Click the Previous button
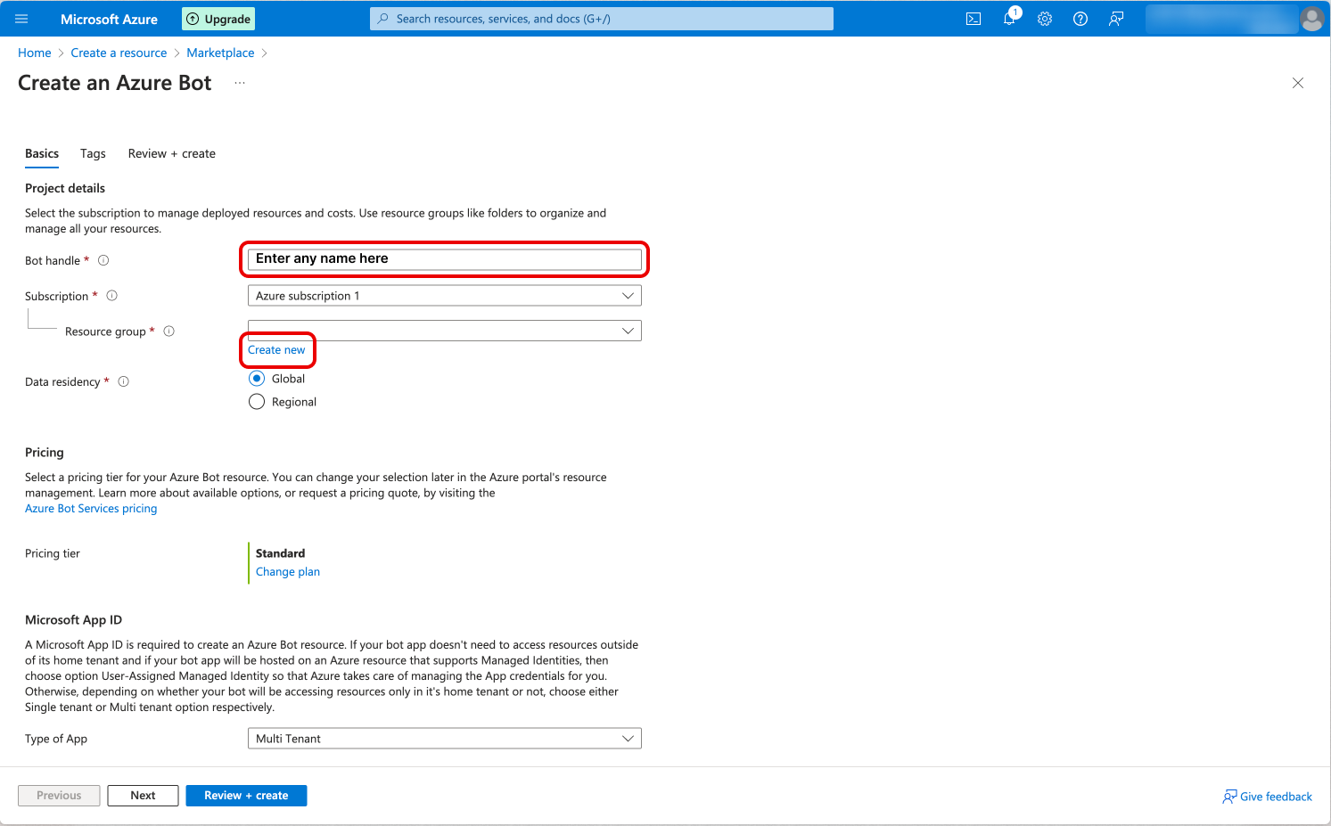Image resolution: width=1331 pixels, height=826 pixels. [59, 796]
